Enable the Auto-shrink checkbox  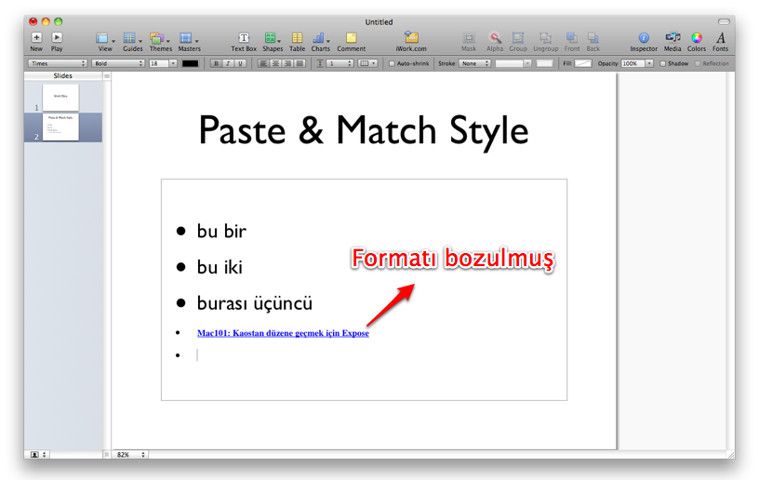392,64
